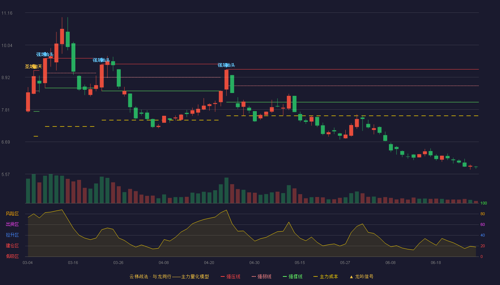Select the first 强龙抬头 marker in early March
This screenshot has width=500, height=285.
click(x=45, y=55)
